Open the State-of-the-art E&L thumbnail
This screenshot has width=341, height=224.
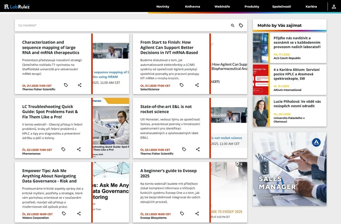(229, 128)
